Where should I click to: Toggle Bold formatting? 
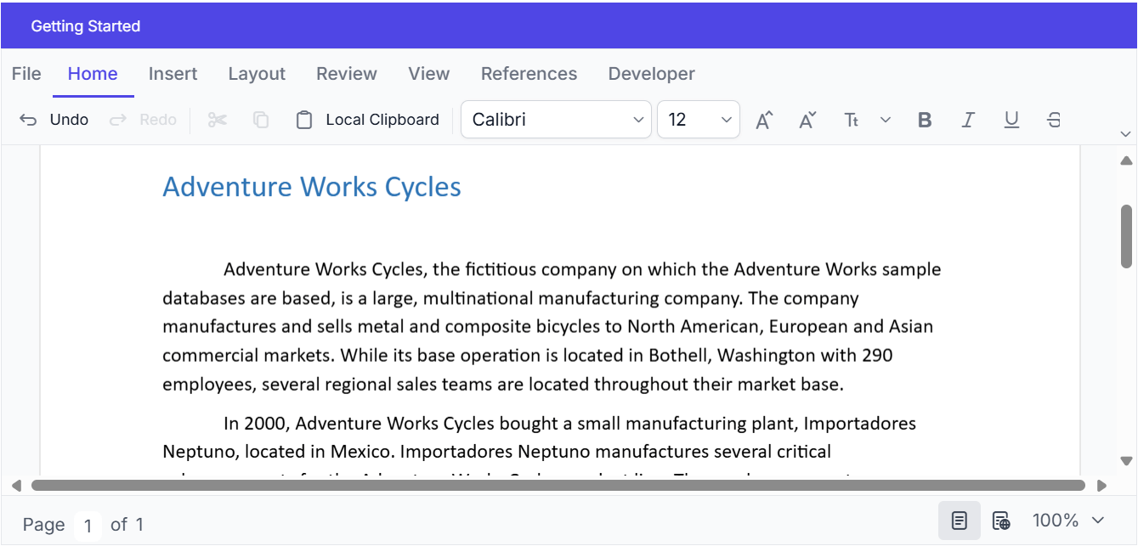click(925, 120)
